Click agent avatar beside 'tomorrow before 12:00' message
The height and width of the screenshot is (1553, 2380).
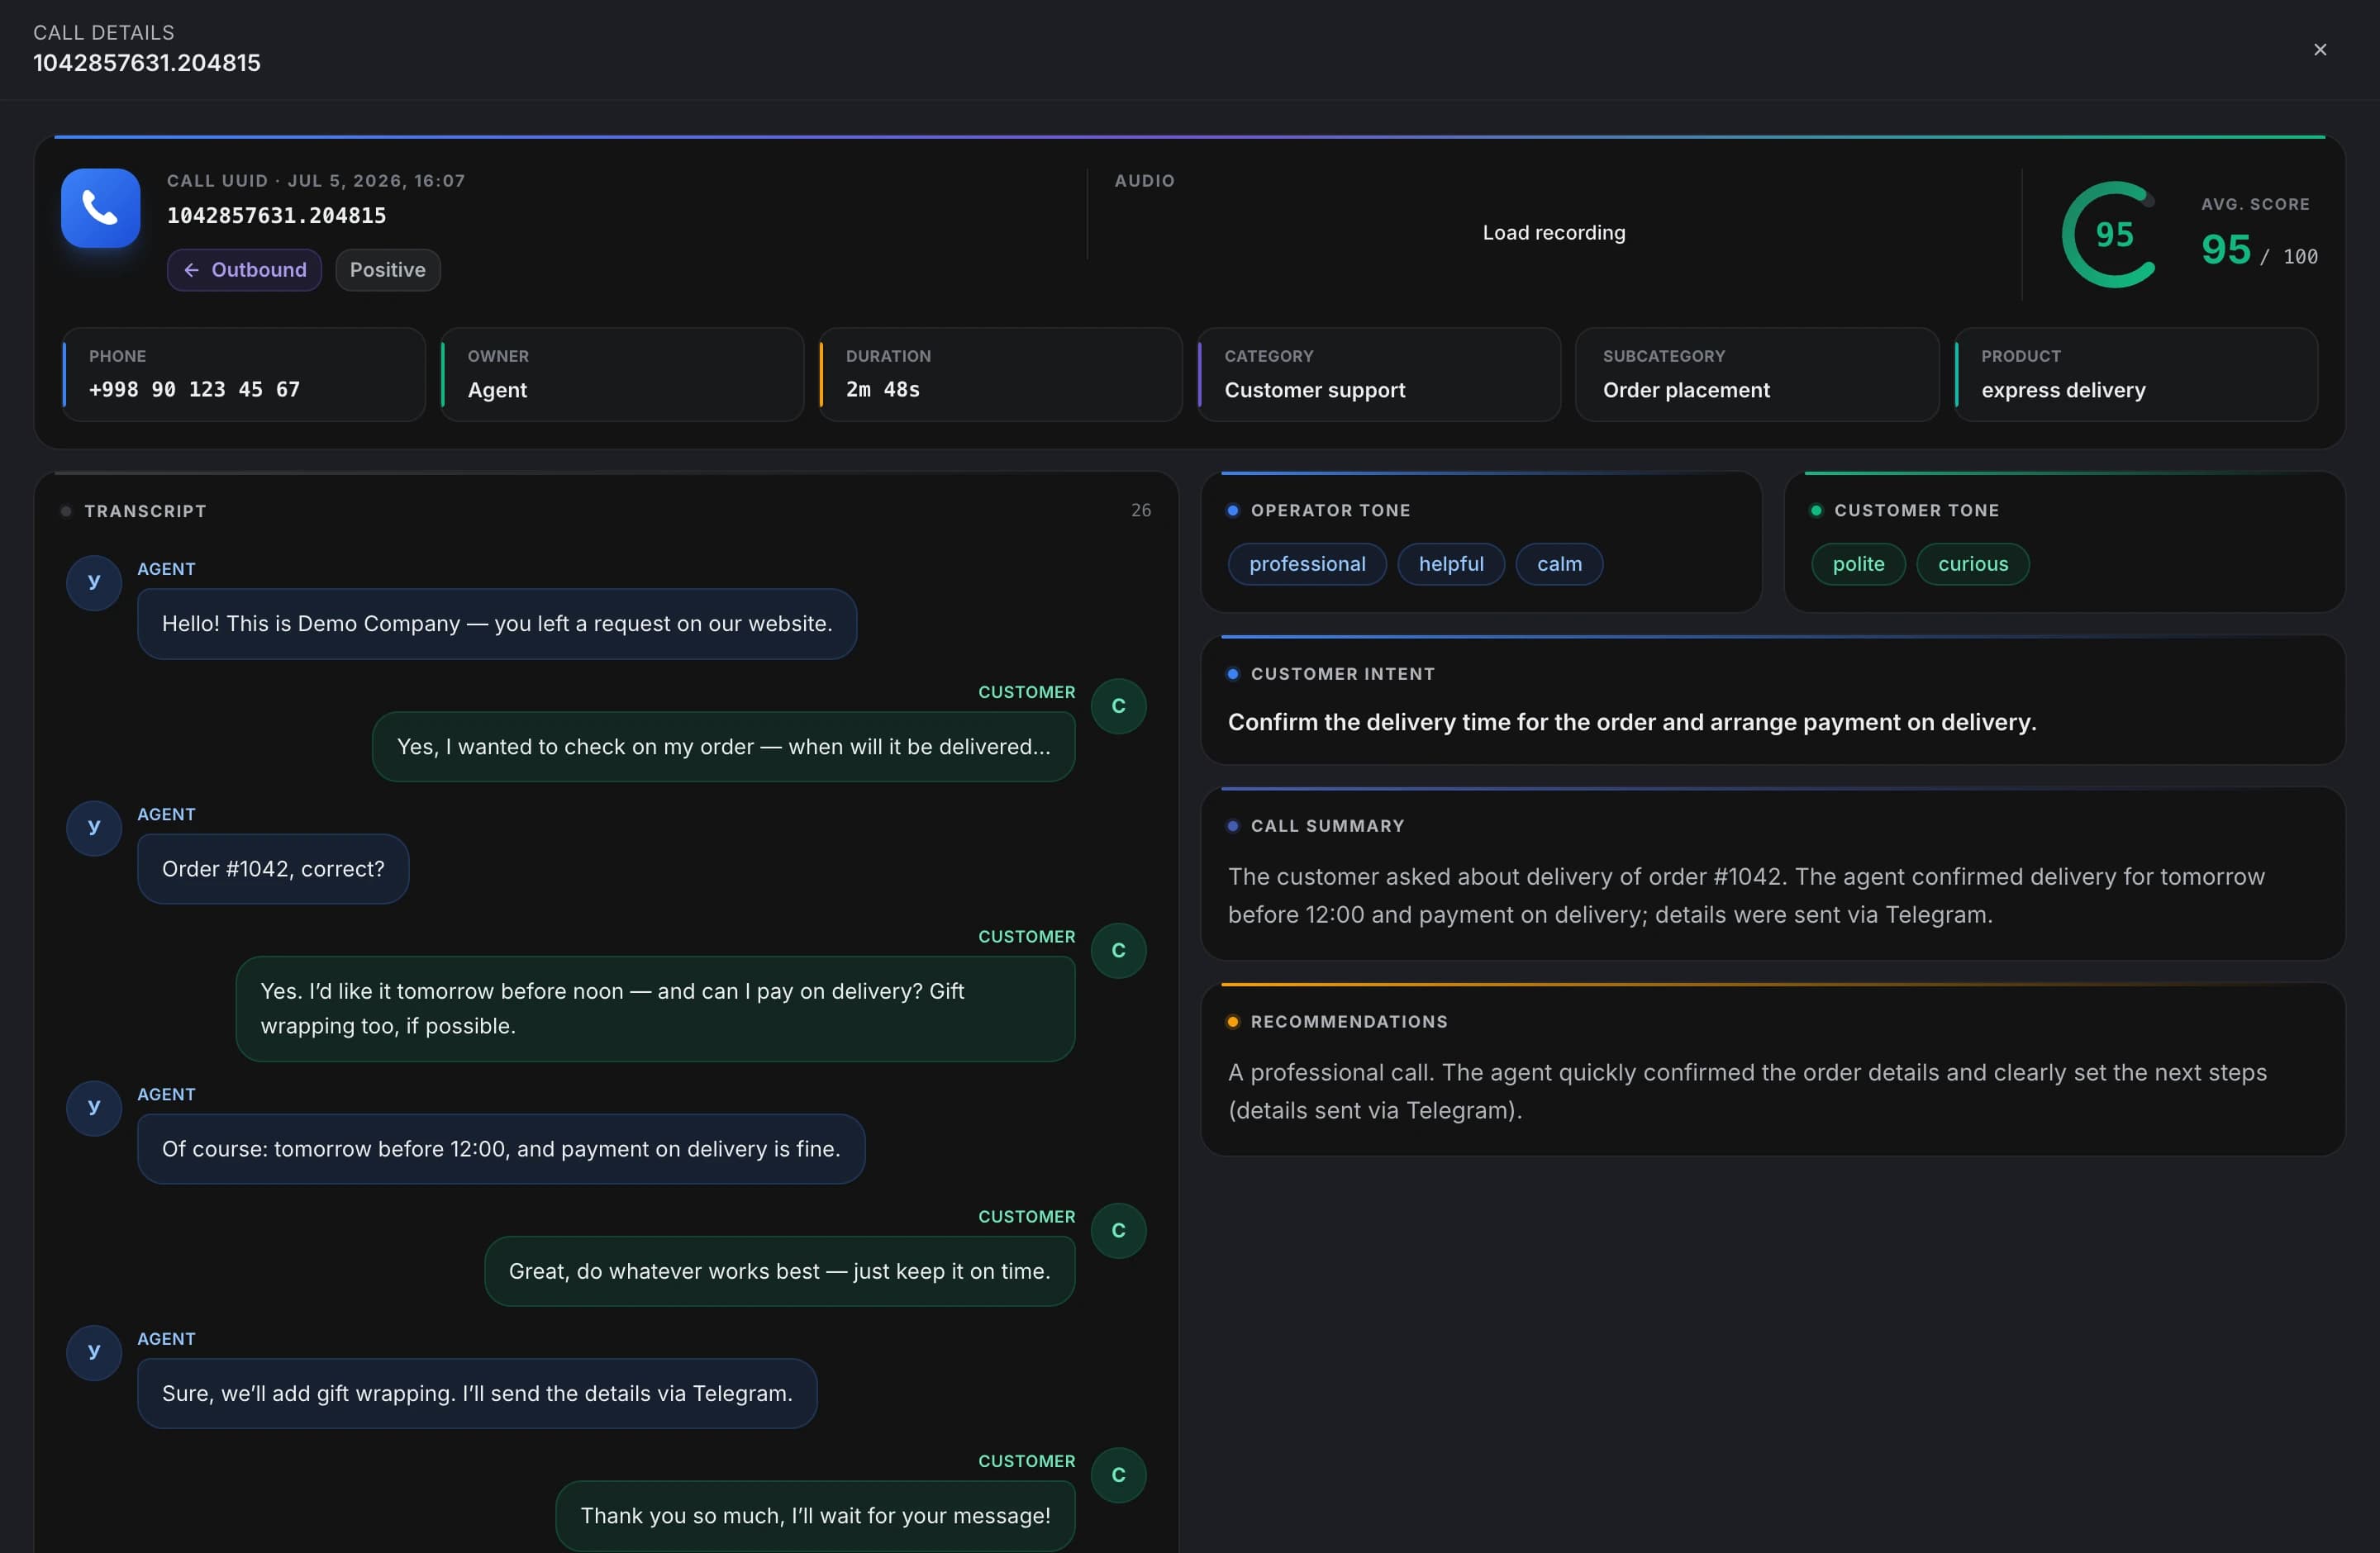pyautogui.click(x=94, y=1109)
